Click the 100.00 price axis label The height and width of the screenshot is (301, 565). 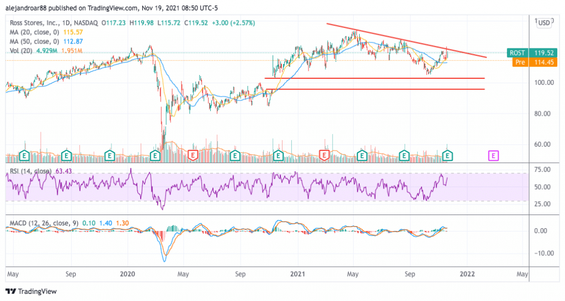[x=543, y=83]
